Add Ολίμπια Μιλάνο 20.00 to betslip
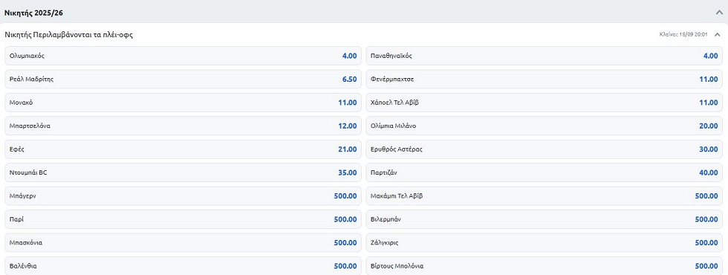This screenshot has height=275, width=728. [544, 126]
